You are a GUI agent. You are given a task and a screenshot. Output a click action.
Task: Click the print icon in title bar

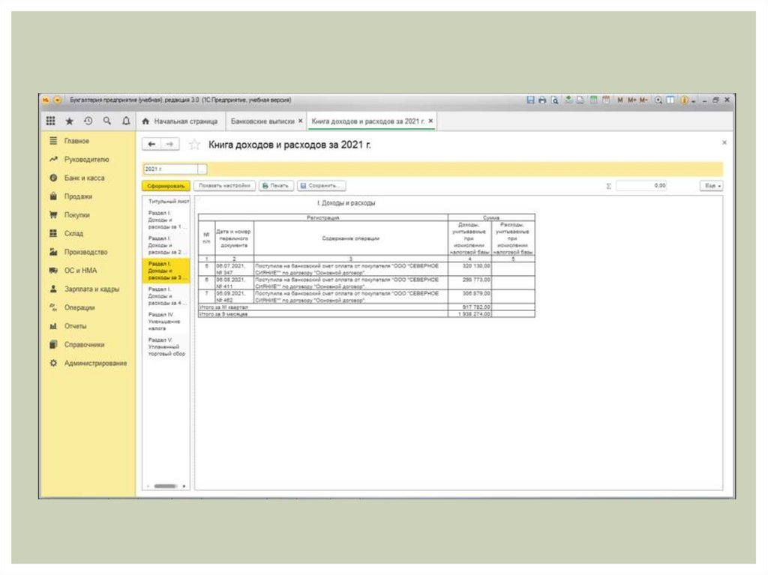click(x=542, y=100)
